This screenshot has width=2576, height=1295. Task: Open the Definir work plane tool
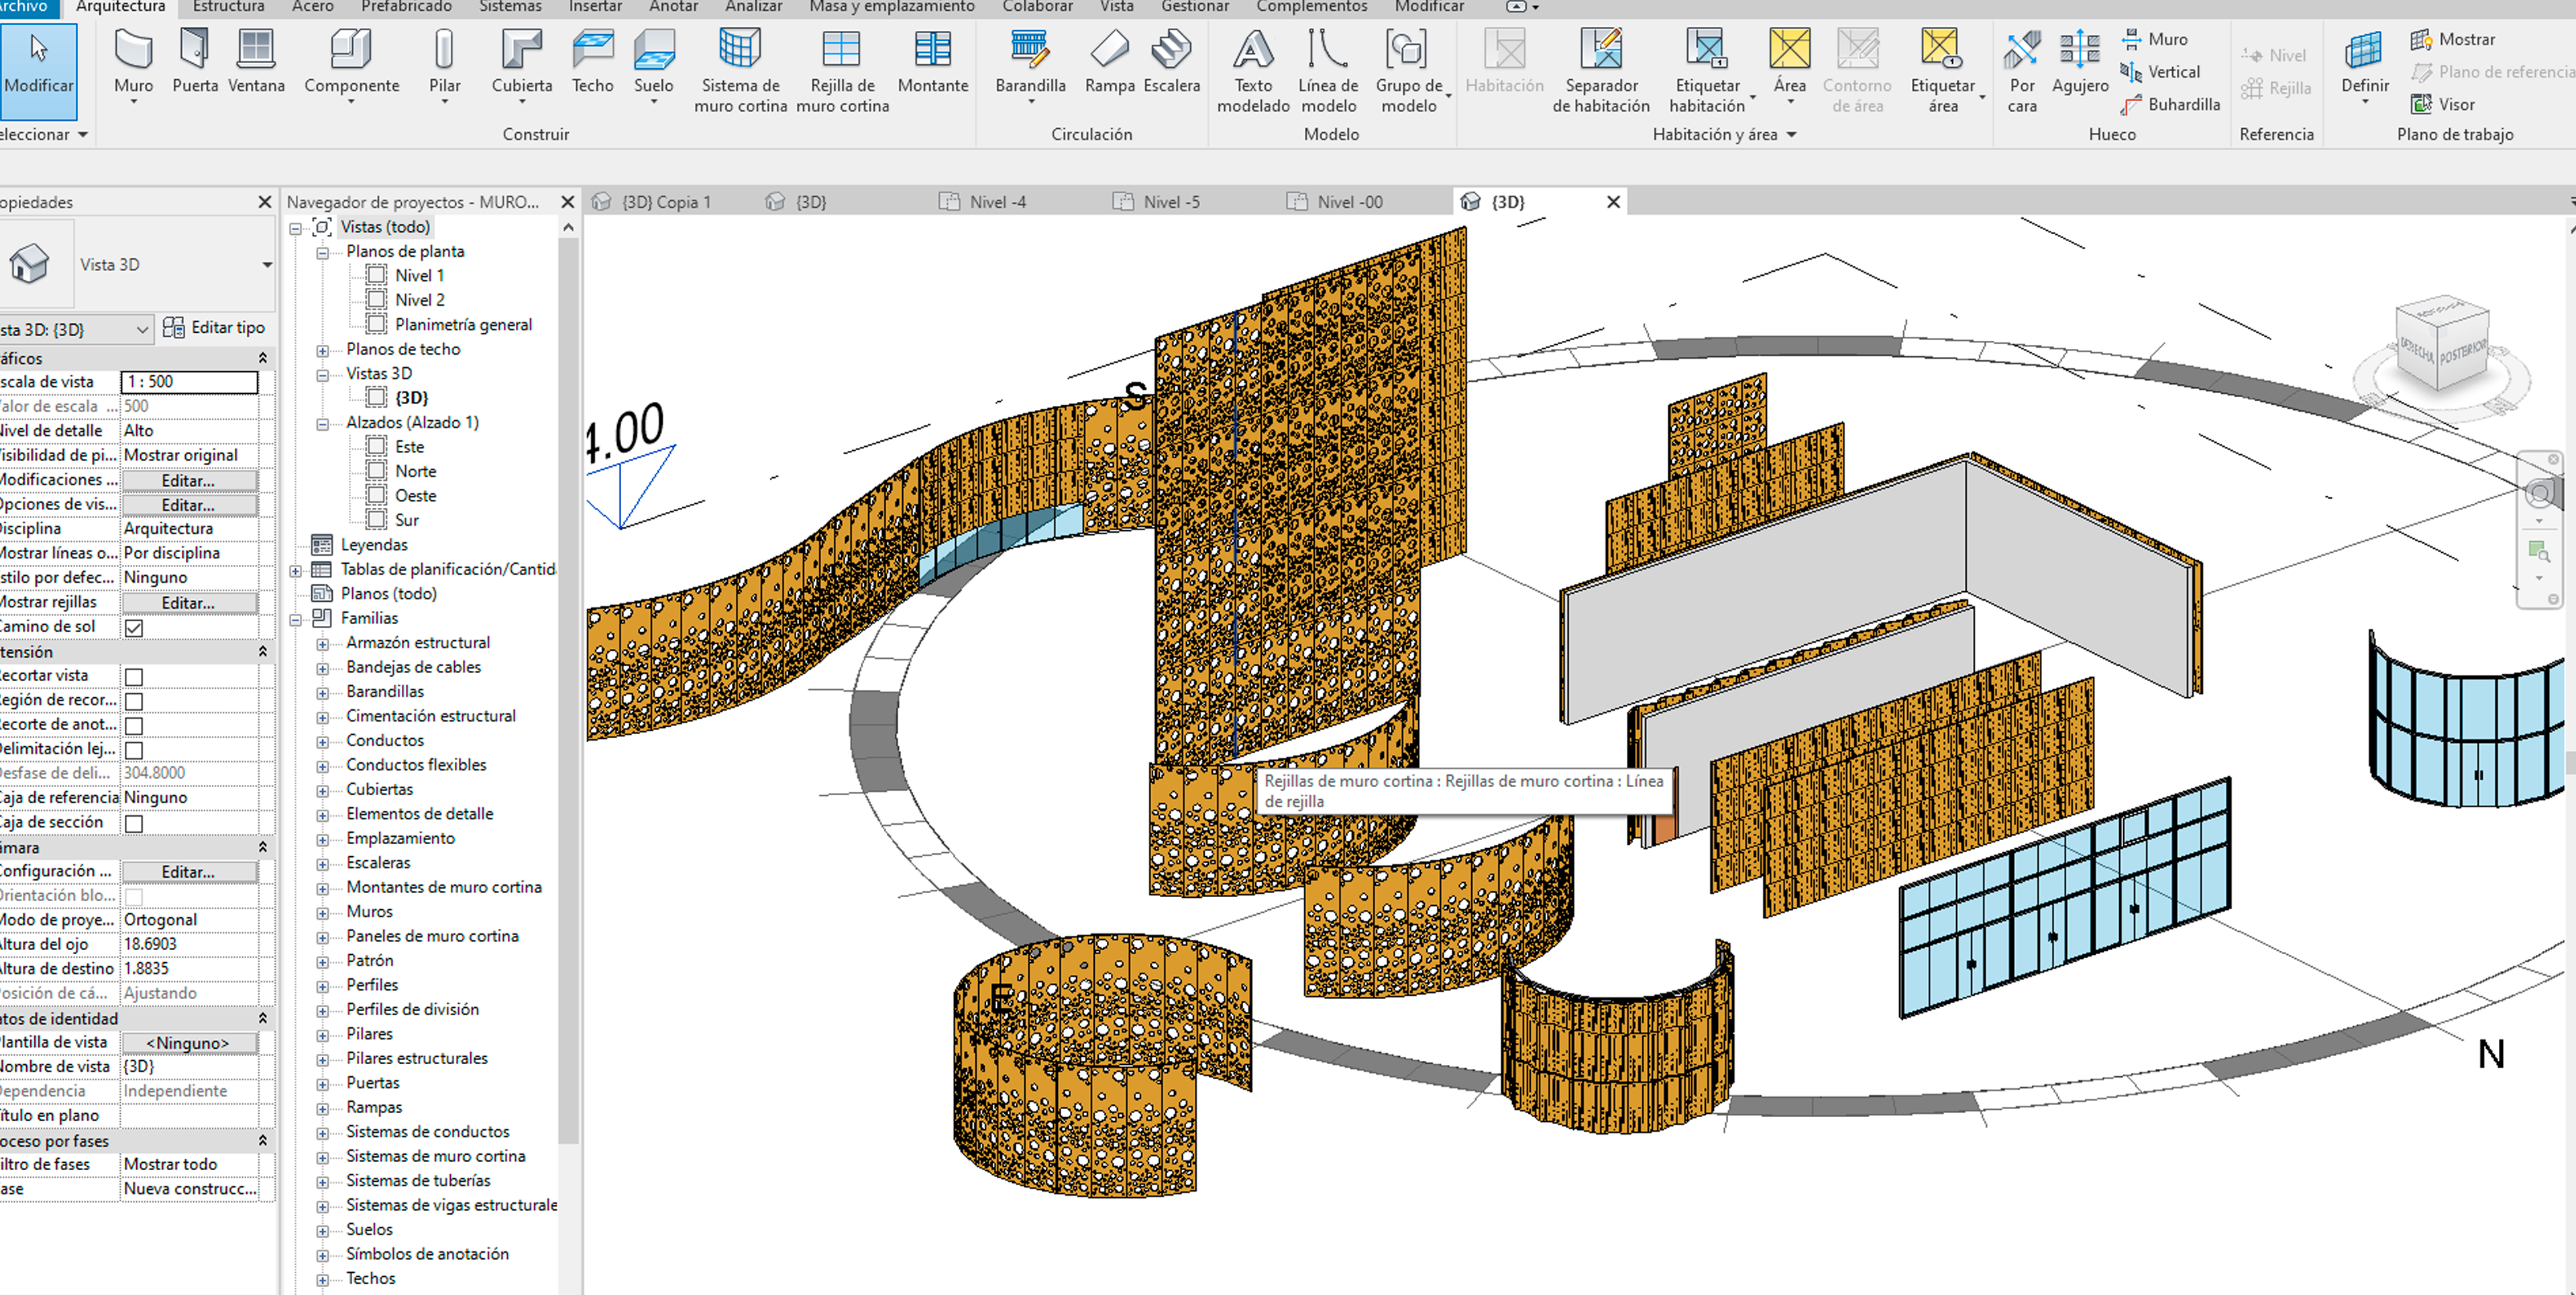point(2364,67)
